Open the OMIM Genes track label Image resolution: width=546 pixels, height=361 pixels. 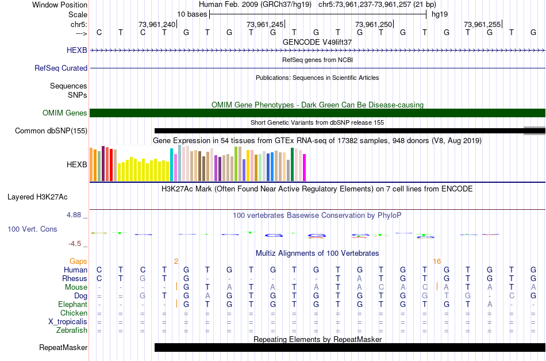click(64, 113)
